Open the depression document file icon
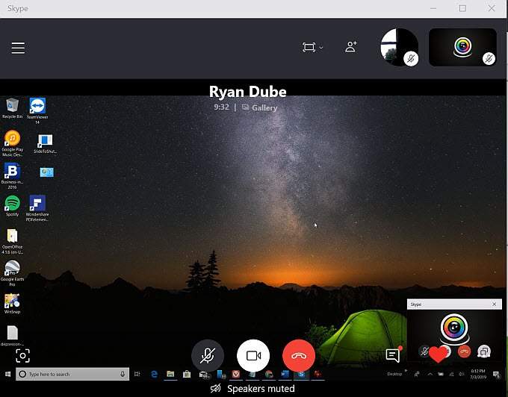Screen dimensions: 508x397 tap(12, 336)
